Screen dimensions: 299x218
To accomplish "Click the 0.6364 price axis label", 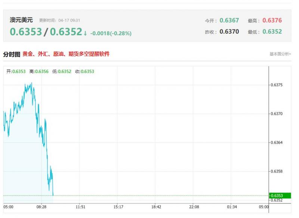I will (277, 142).
